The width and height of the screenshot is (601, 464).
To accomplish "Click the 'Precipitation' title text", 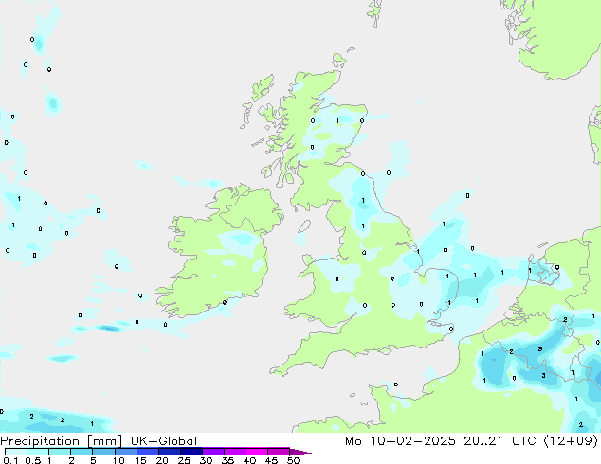I will pyautogui.click(x=40, y=441).
